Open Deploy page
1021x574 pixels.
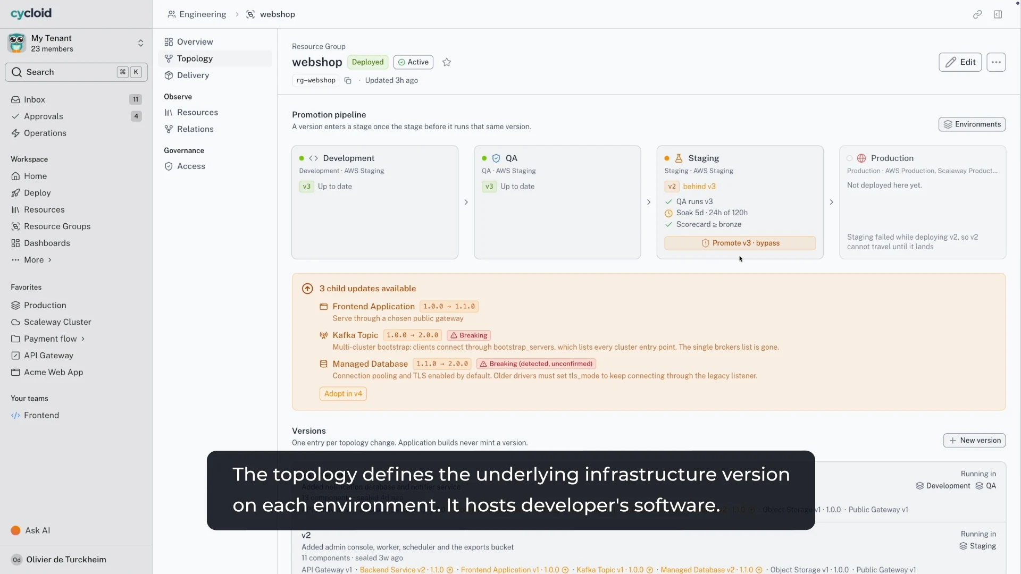tap(77, 193)
